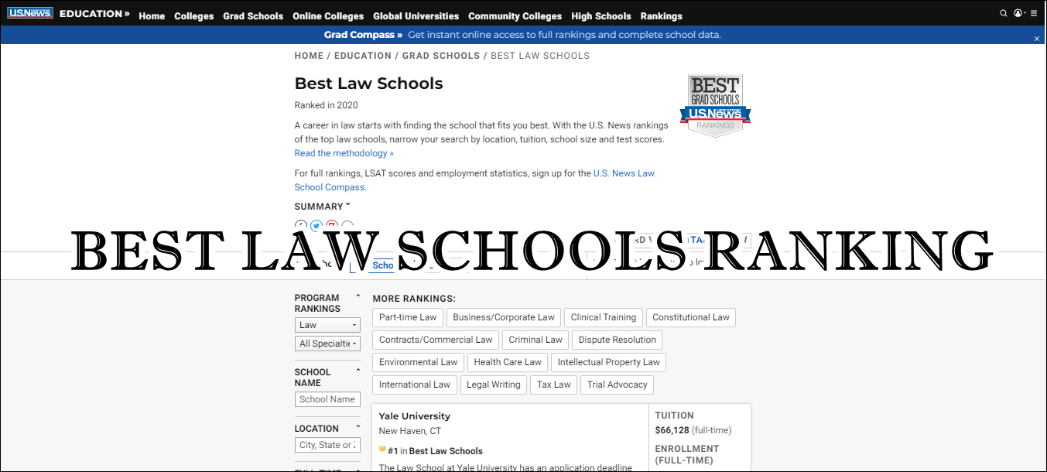Dismiss the Grad Compass banner
Image resolution: width=1047 pixels, height=472 pixels.
(1036, 38)
